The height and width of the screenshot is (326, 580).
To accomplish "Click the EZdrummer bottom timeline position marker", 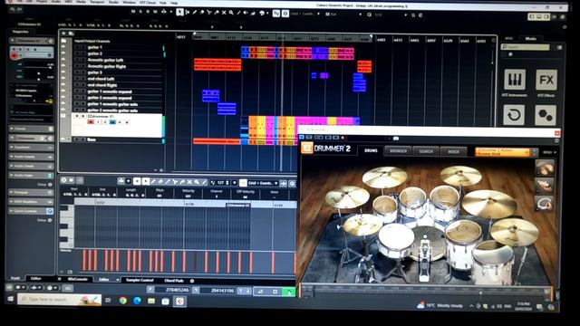I will [480, 293].
